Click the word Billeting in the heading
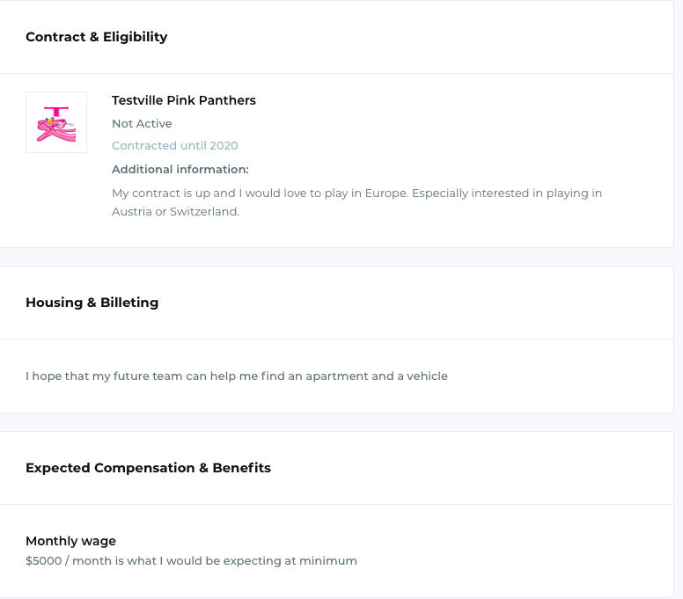 (129, 302)
